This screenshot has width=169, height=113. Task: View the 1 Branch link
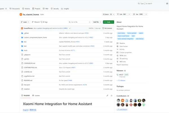pos(36,22)
